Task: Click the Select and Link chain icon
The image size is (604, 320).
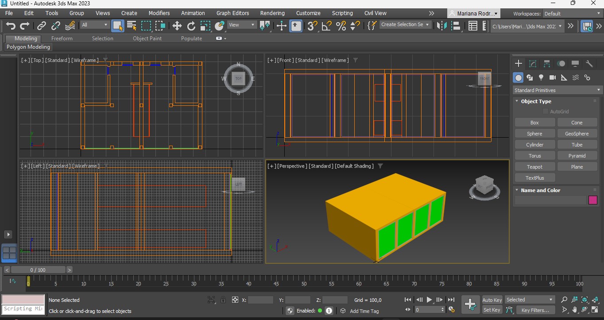Action: tap(42, 26)
